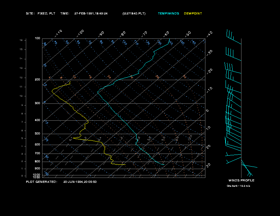Click the 700 pressure level label
The width and height of the screenshot is (280, 216).
37,153
